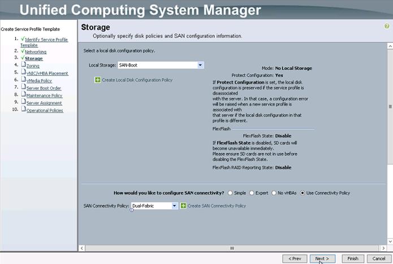The height and width of the screenshot is (264, 393).
Task: Click the 'No Local Storage' mode value
Action: point(293,68)
